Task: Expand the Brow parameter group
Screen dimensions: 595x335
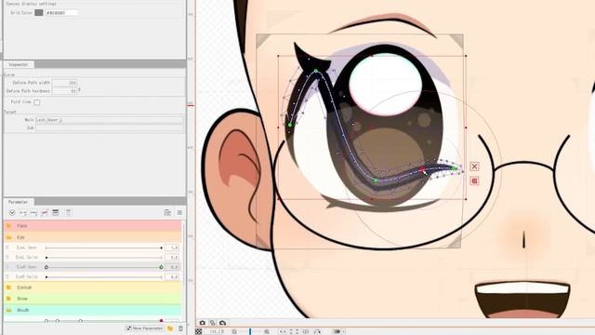Action: click(8, 299)
